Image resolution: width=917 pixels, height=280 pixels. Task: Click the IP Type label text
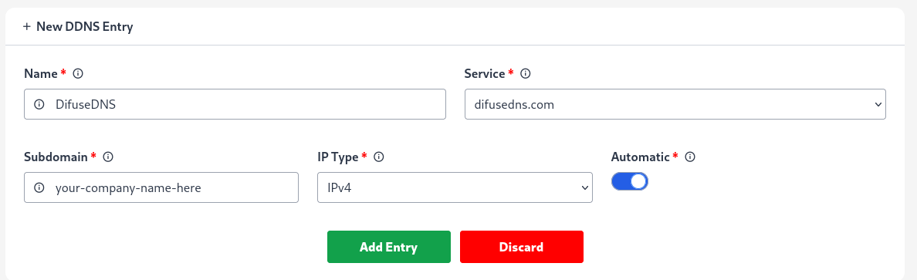coord(339,157)
